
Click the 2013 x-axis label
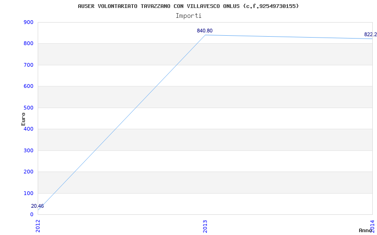(x=205, y=226)
